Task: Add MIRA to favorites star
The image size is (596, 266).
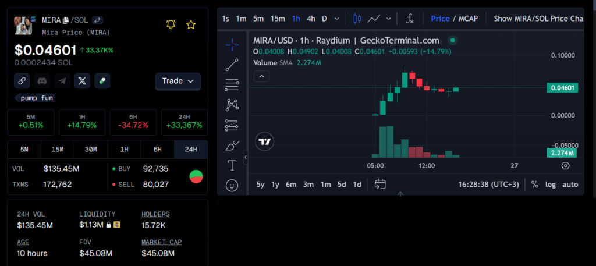Action: [191, 25]
